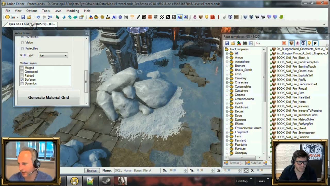
Task: Expand the Dummies tree folder
Action: click(227, 120)
